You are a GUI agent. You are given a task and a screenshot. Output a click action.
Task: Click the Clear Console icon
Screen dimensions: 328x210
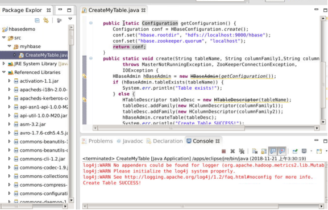click(x=255, y=151)
